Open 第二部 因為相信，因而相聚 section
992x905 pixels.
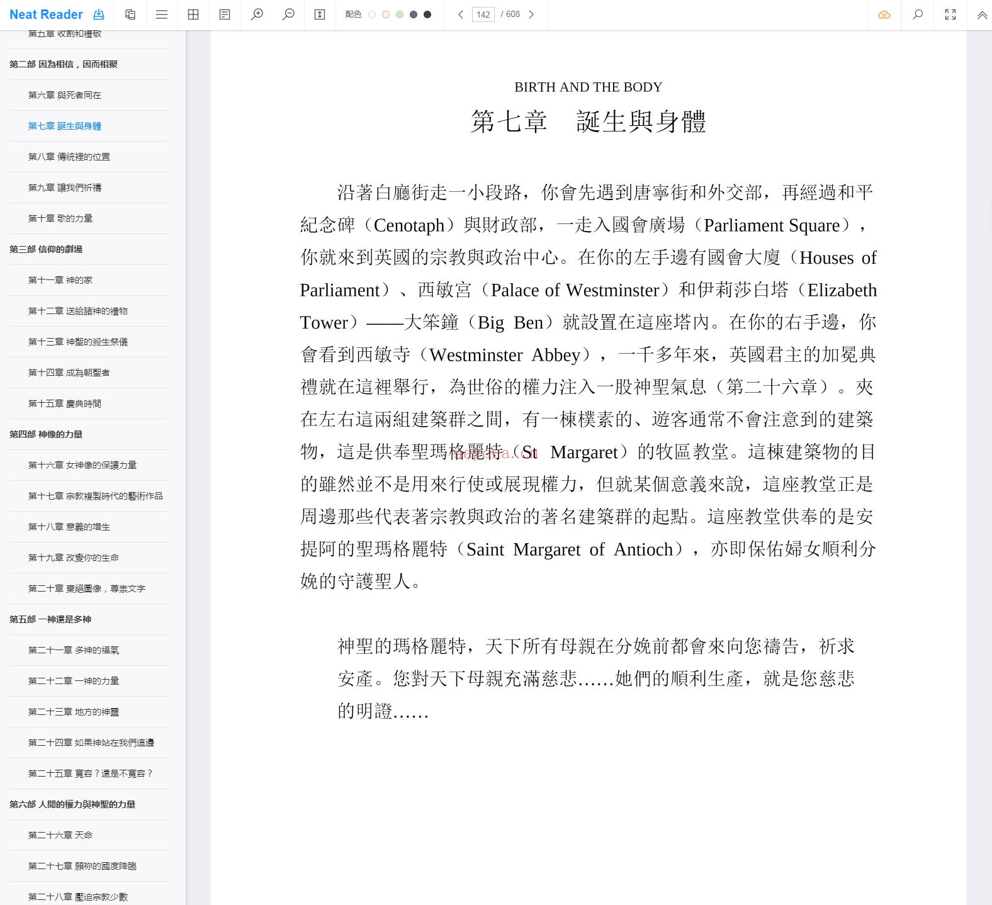point(64,64)
